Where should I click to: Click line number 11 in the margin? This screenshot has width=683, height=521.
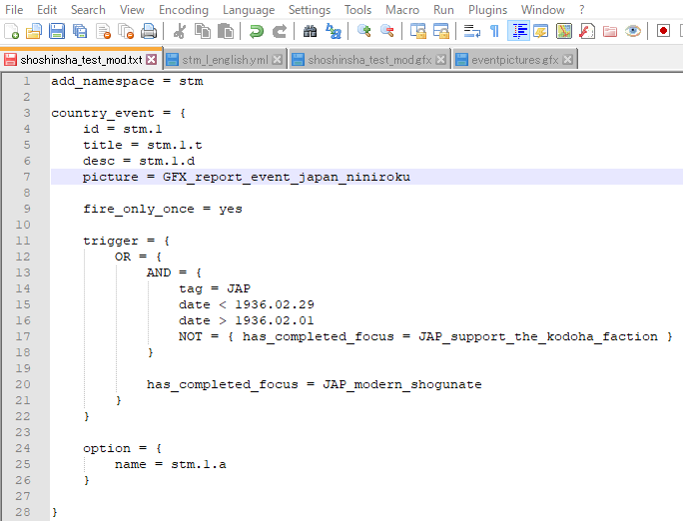(x=23, y=241)
